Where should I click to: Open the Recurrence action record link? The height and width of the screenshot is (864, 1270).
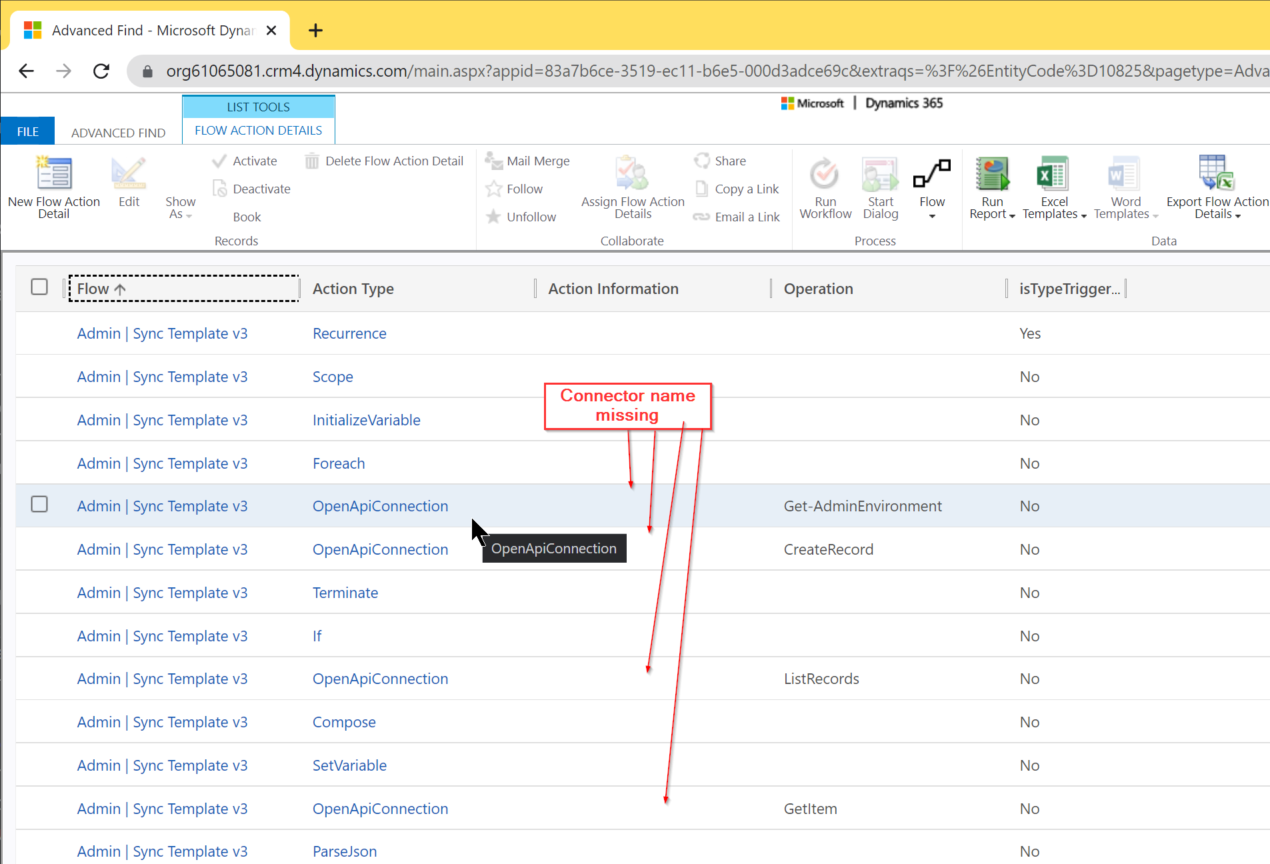point(349,333)
